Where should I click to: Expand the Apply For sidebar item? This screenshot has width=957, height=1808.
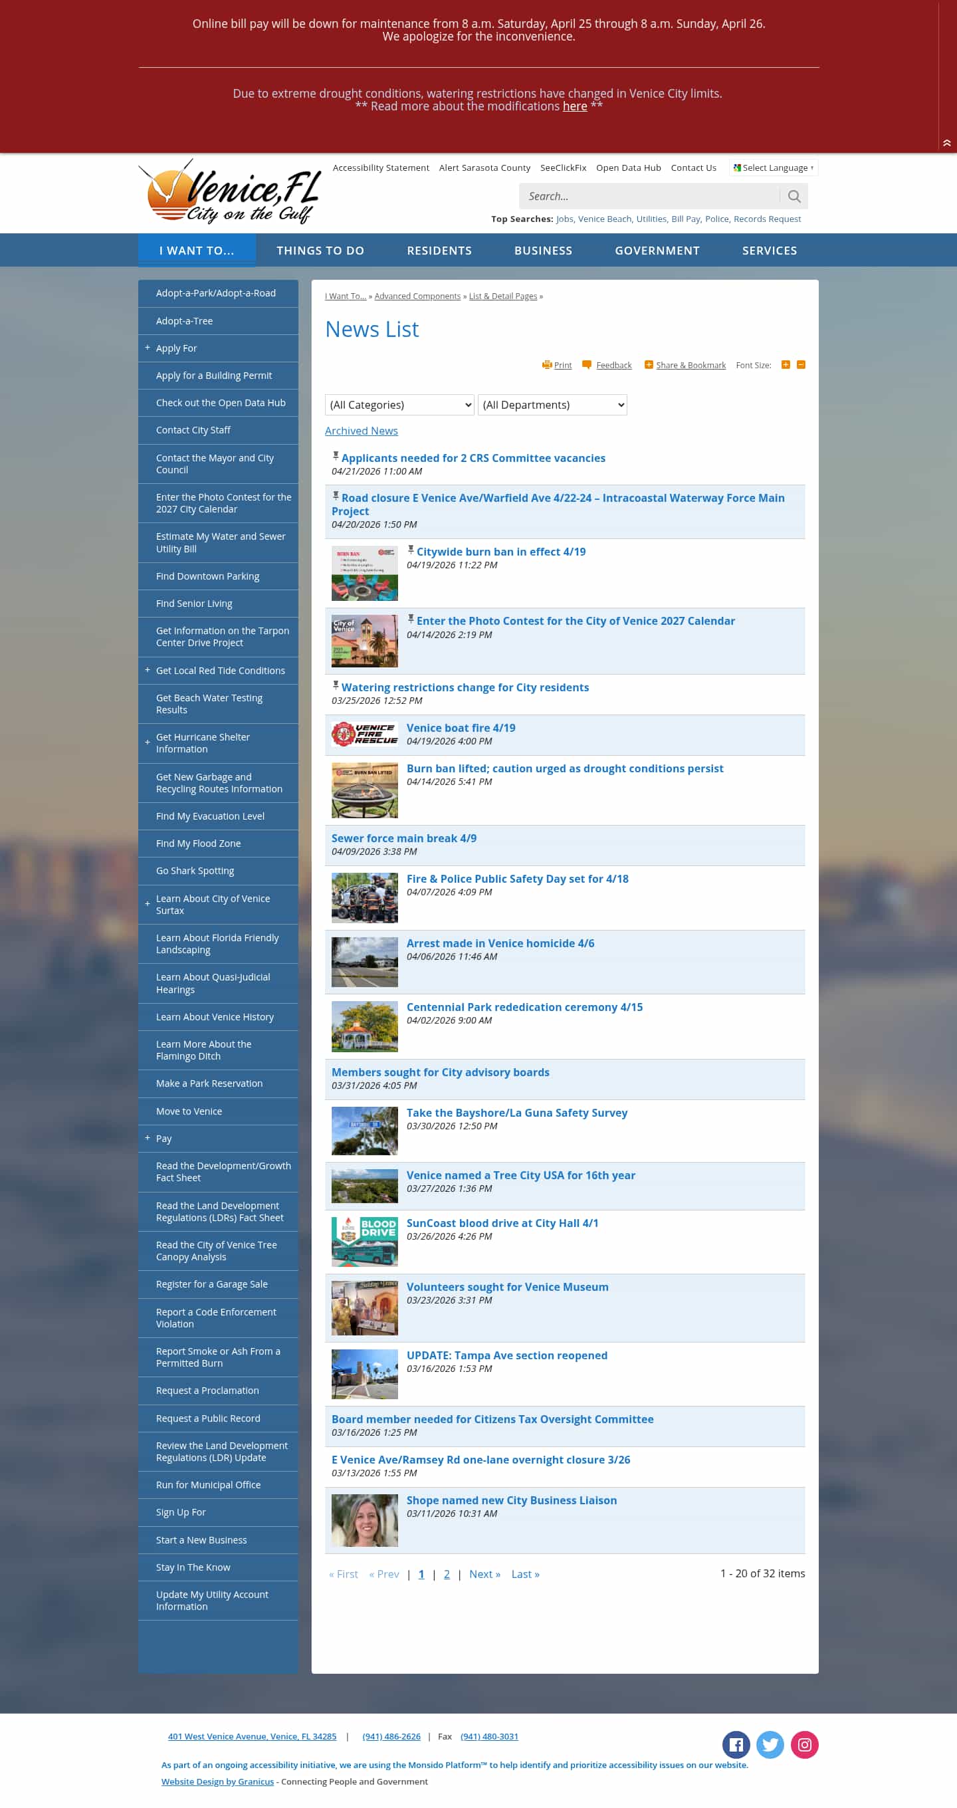point(148,348)
